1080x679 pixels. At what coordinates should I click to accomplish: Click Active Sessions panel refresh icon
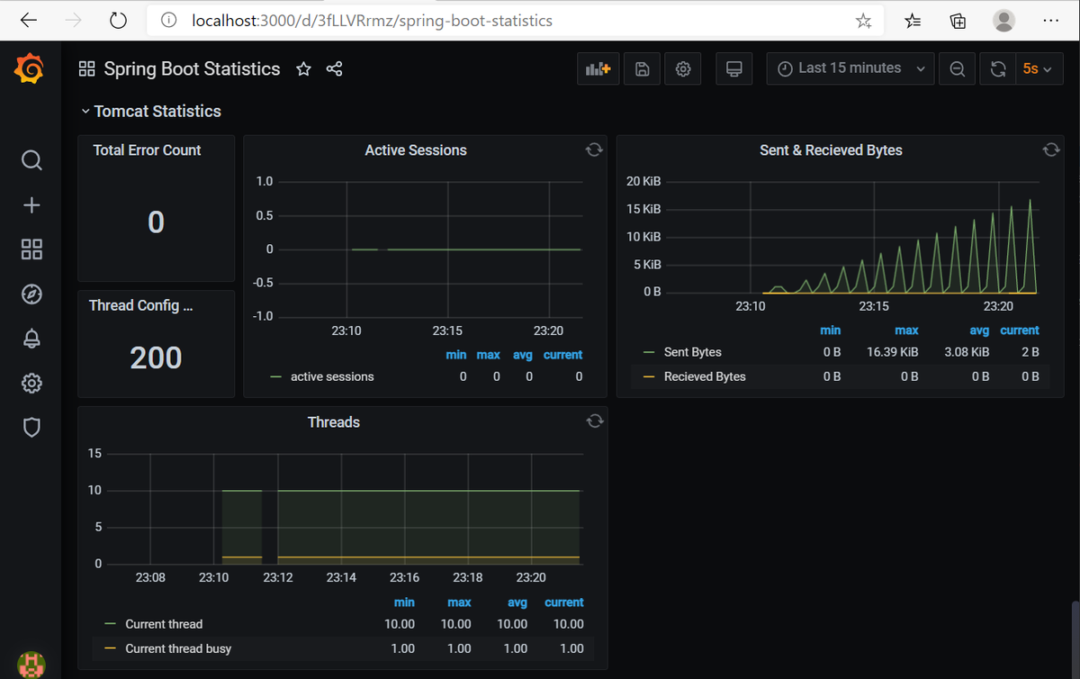[594, 150]
